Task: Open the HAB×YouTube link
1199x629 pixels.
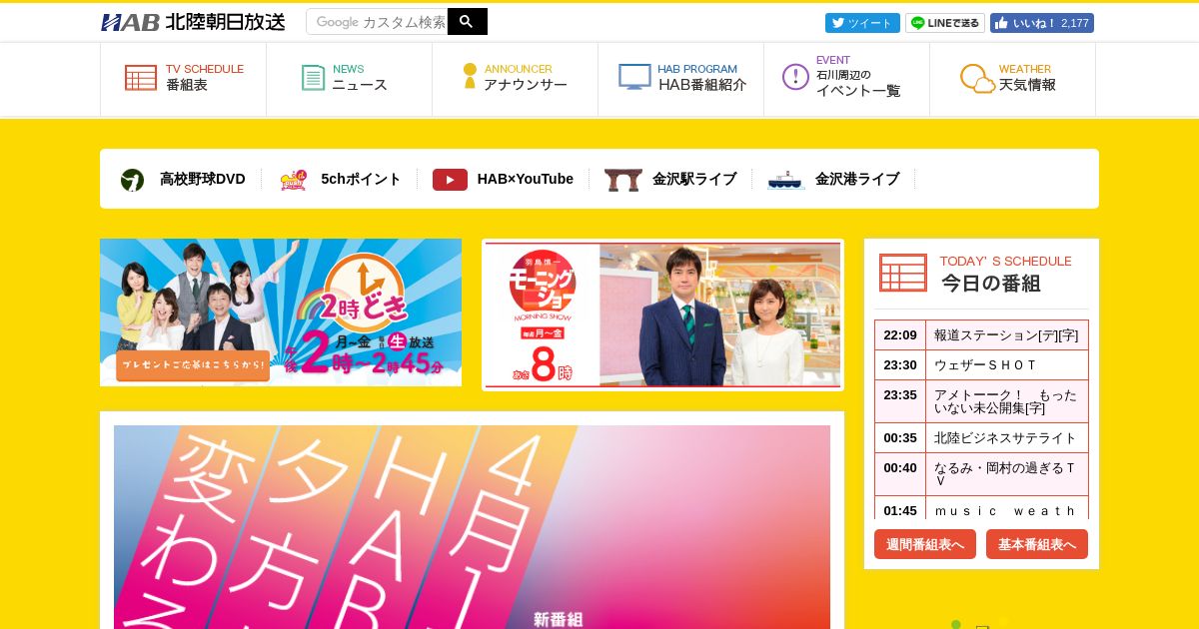Action: point(526,180)
